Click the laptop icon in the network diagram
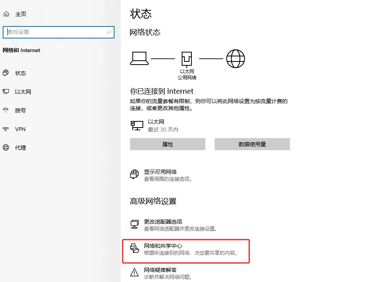The image size is (375, 282). (x=139, y=58)
